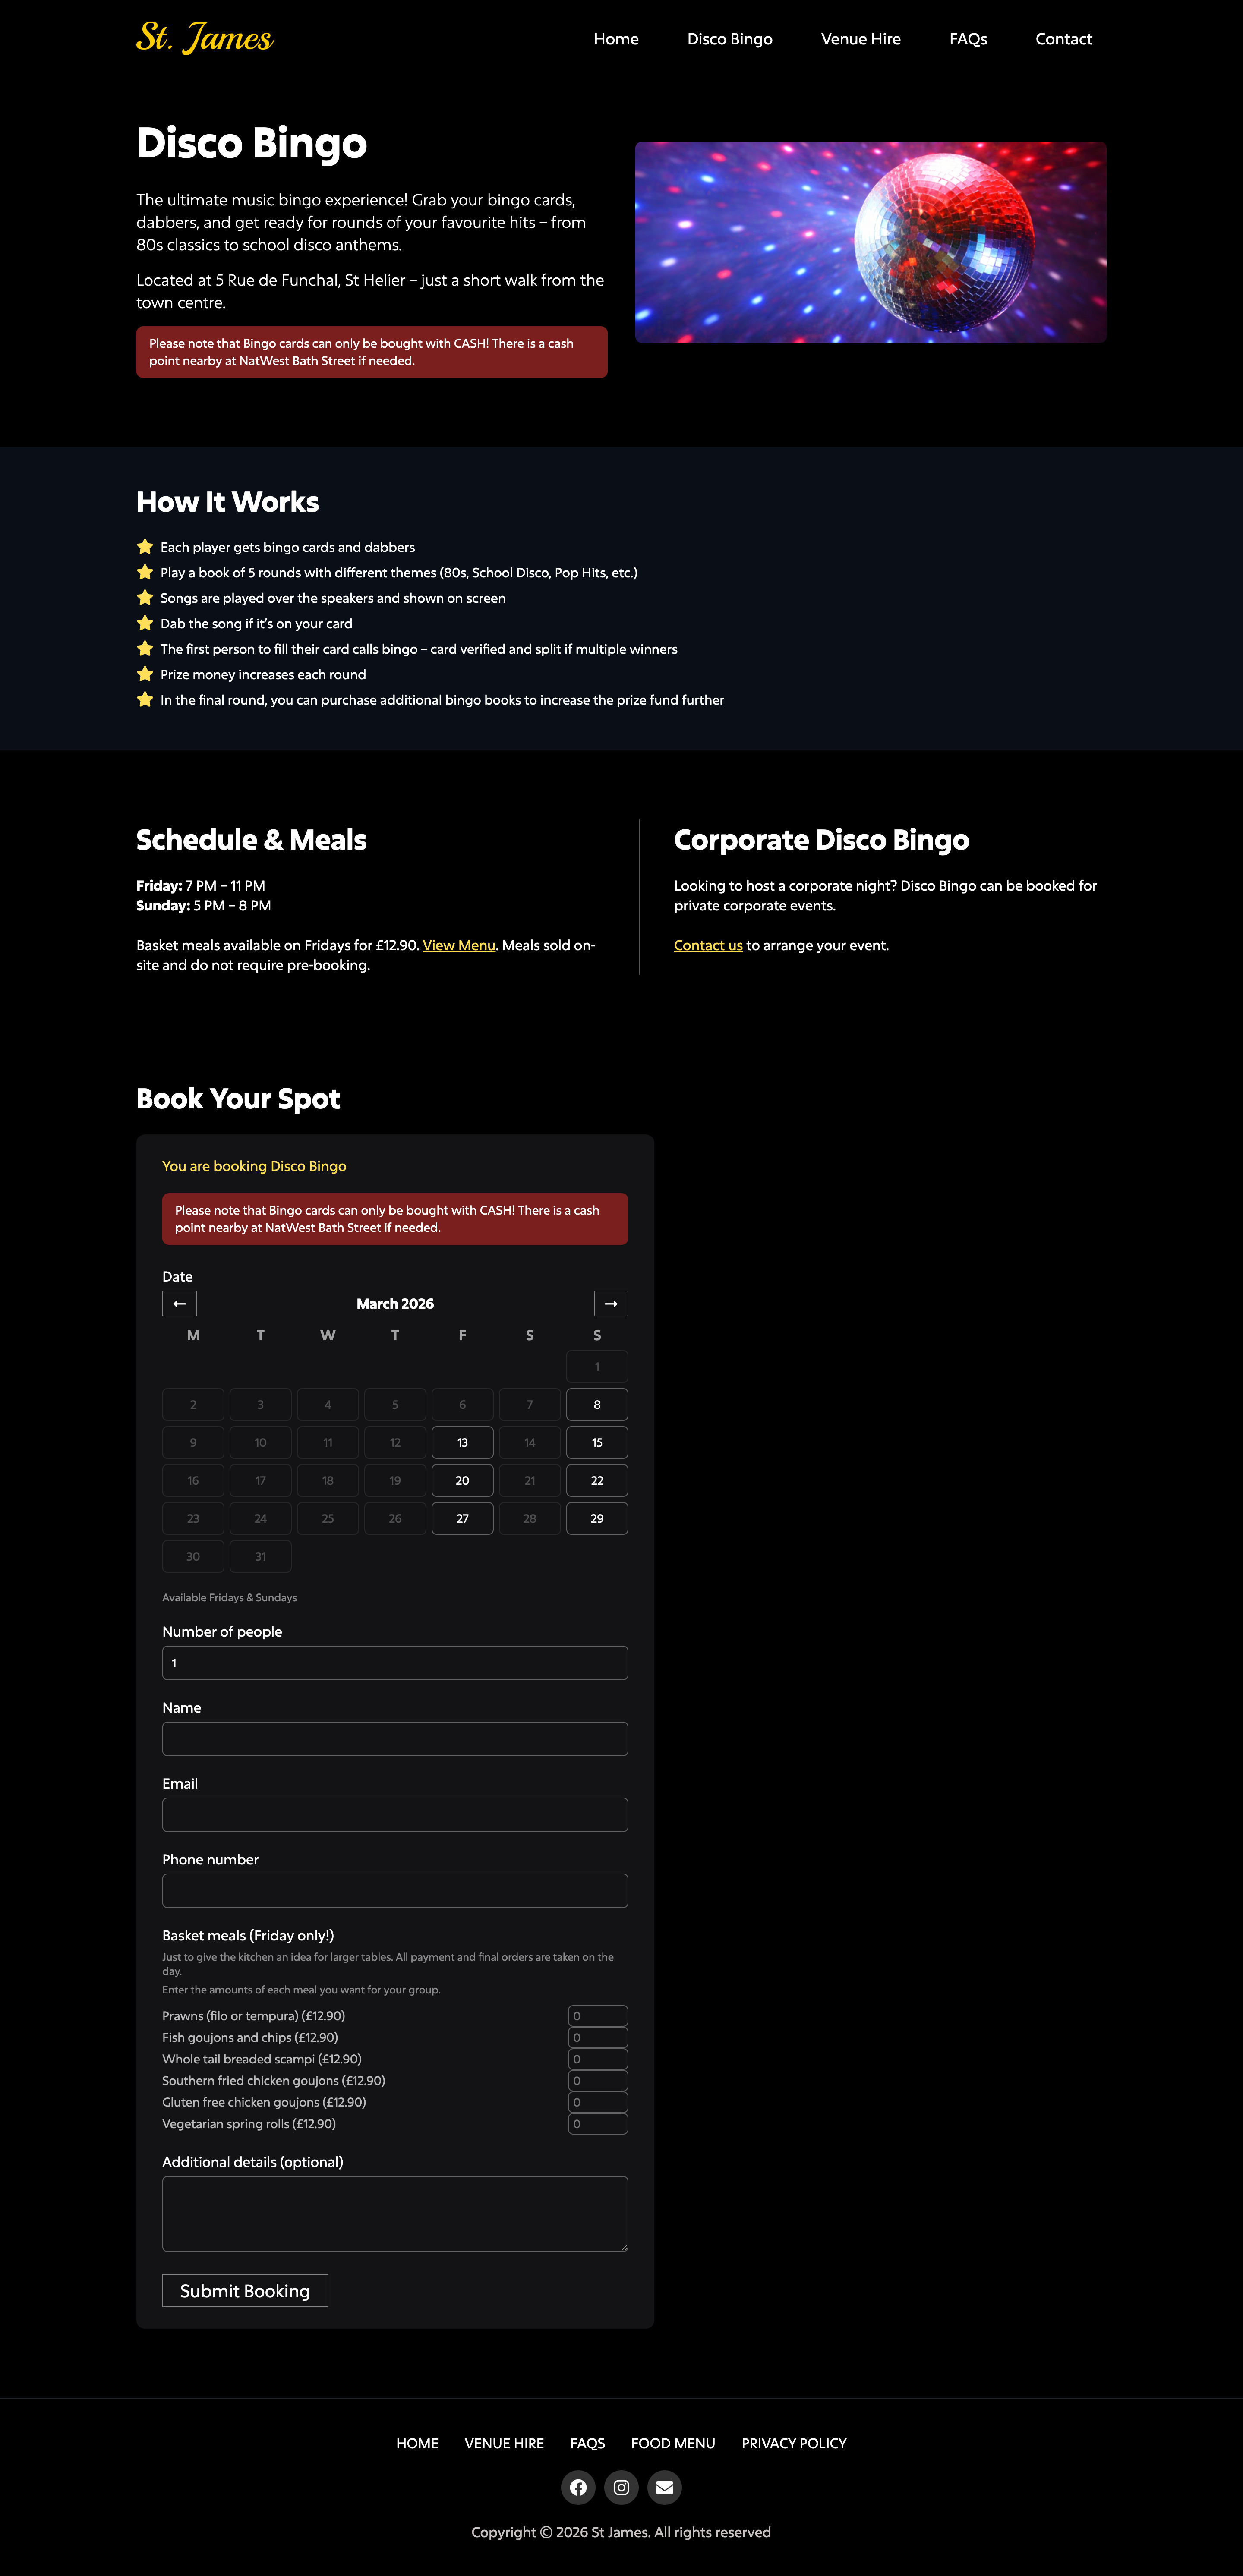Click the St. James logo

coord(205,38)
